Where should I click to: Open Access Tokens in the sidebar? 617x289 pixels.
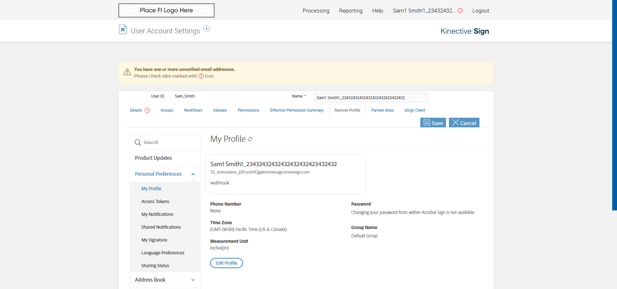click(x=155, y=201)
